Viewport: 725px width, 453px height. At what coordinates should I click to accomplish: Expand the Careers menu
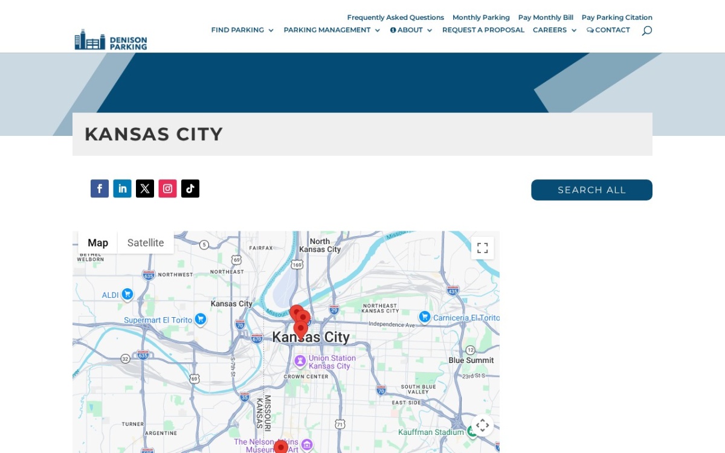tap(555, 30)
